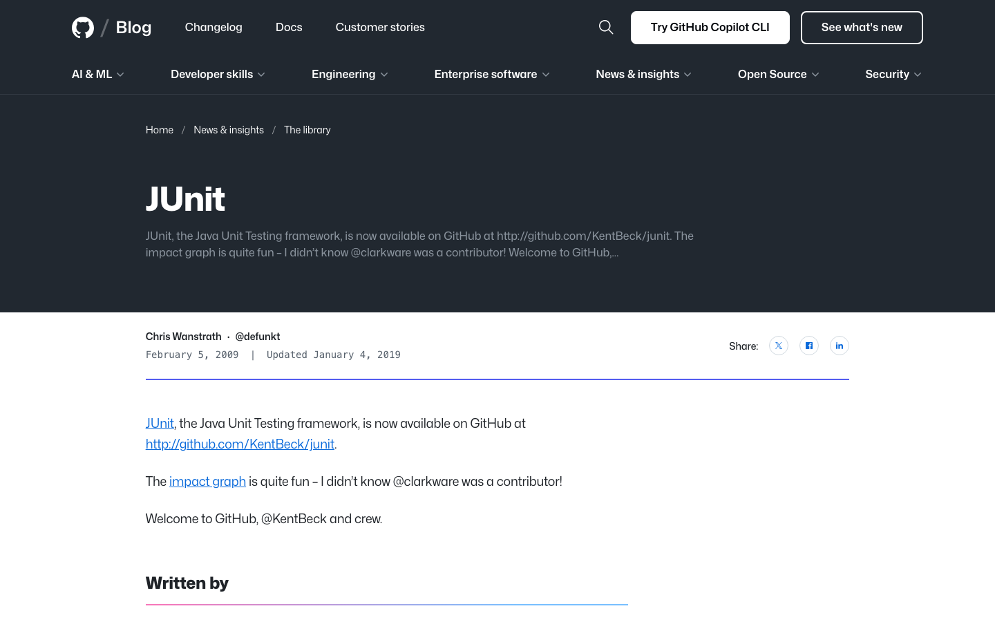This screenshot has height=622, width=995.
Task: Follow the JUnit article link
Action: 160,424
